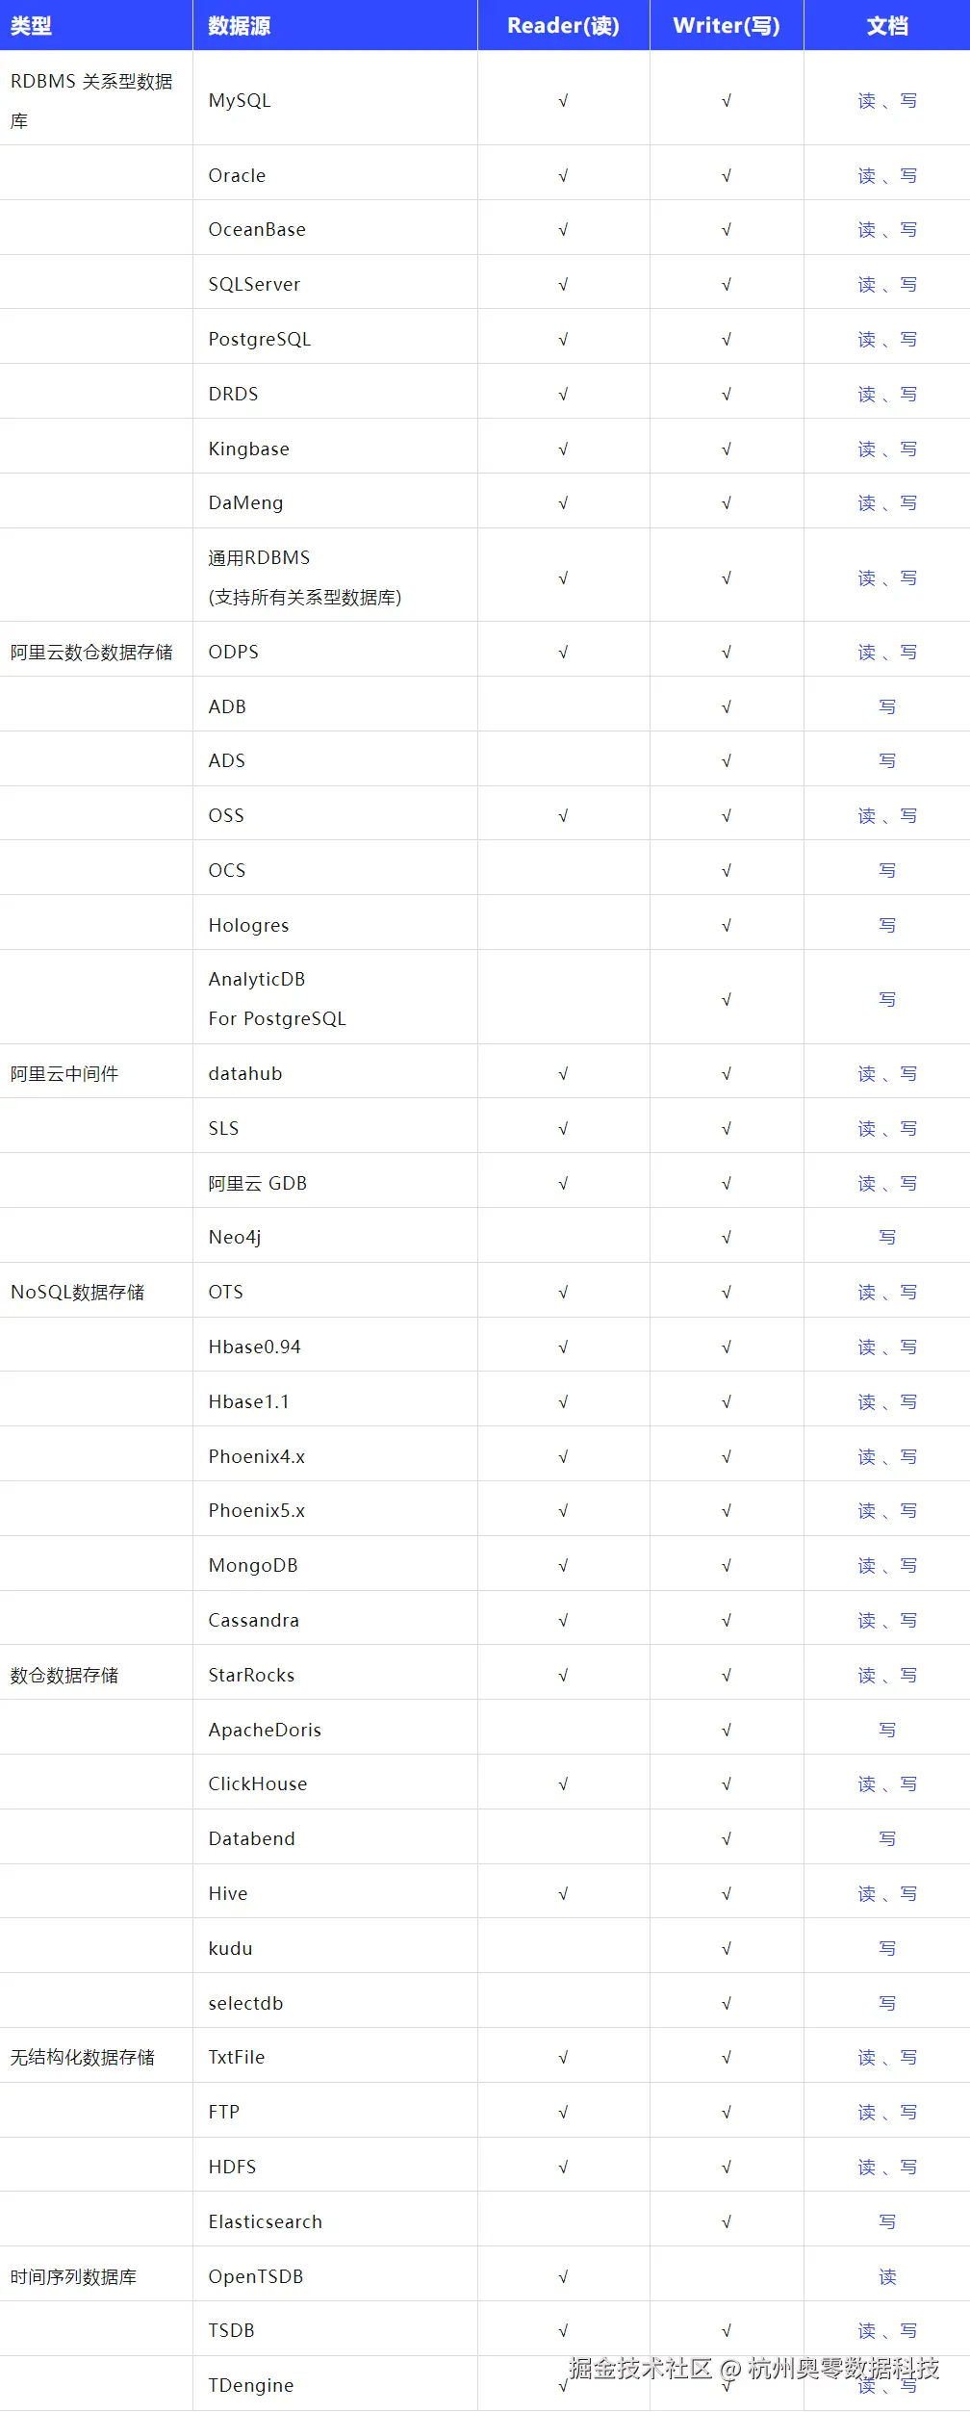Screen dimensions: 970x2412
Task: Open the DRDS read documentation link
Action: [867, 395]
